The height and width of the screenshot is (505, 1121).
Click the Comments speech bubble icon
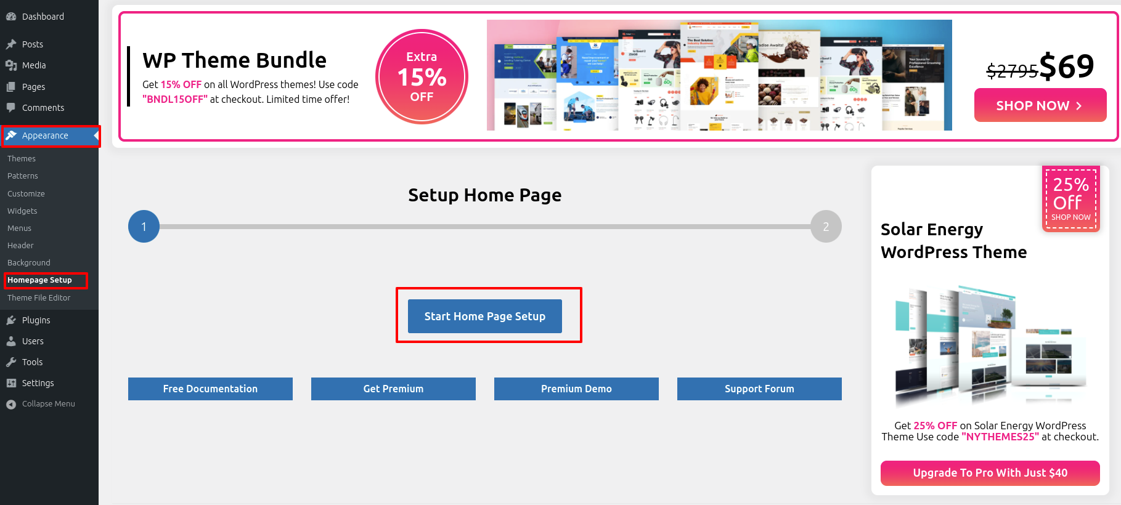(x=11, y=108)
